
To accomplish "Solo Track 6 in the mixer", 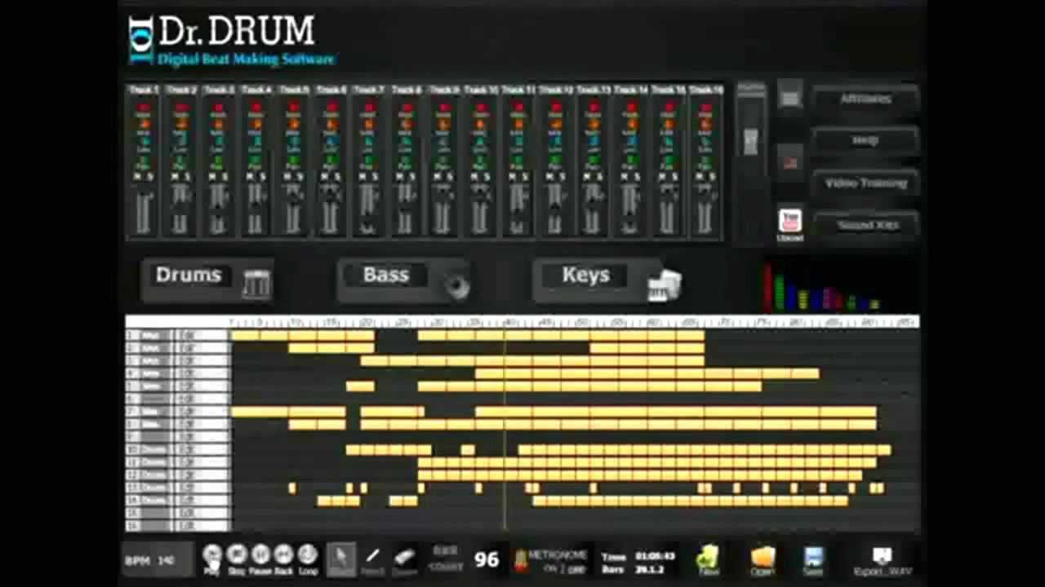I will pyautogui.click(x=337, y=177).
